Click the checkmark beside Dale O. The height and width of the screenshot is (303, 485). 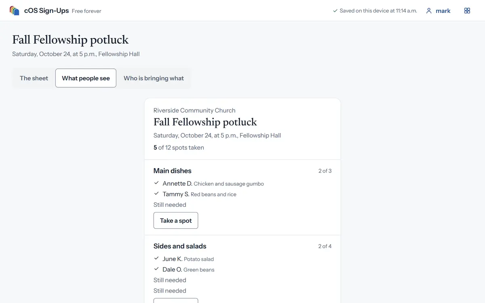pyautogui.click(x=156, y=269)
